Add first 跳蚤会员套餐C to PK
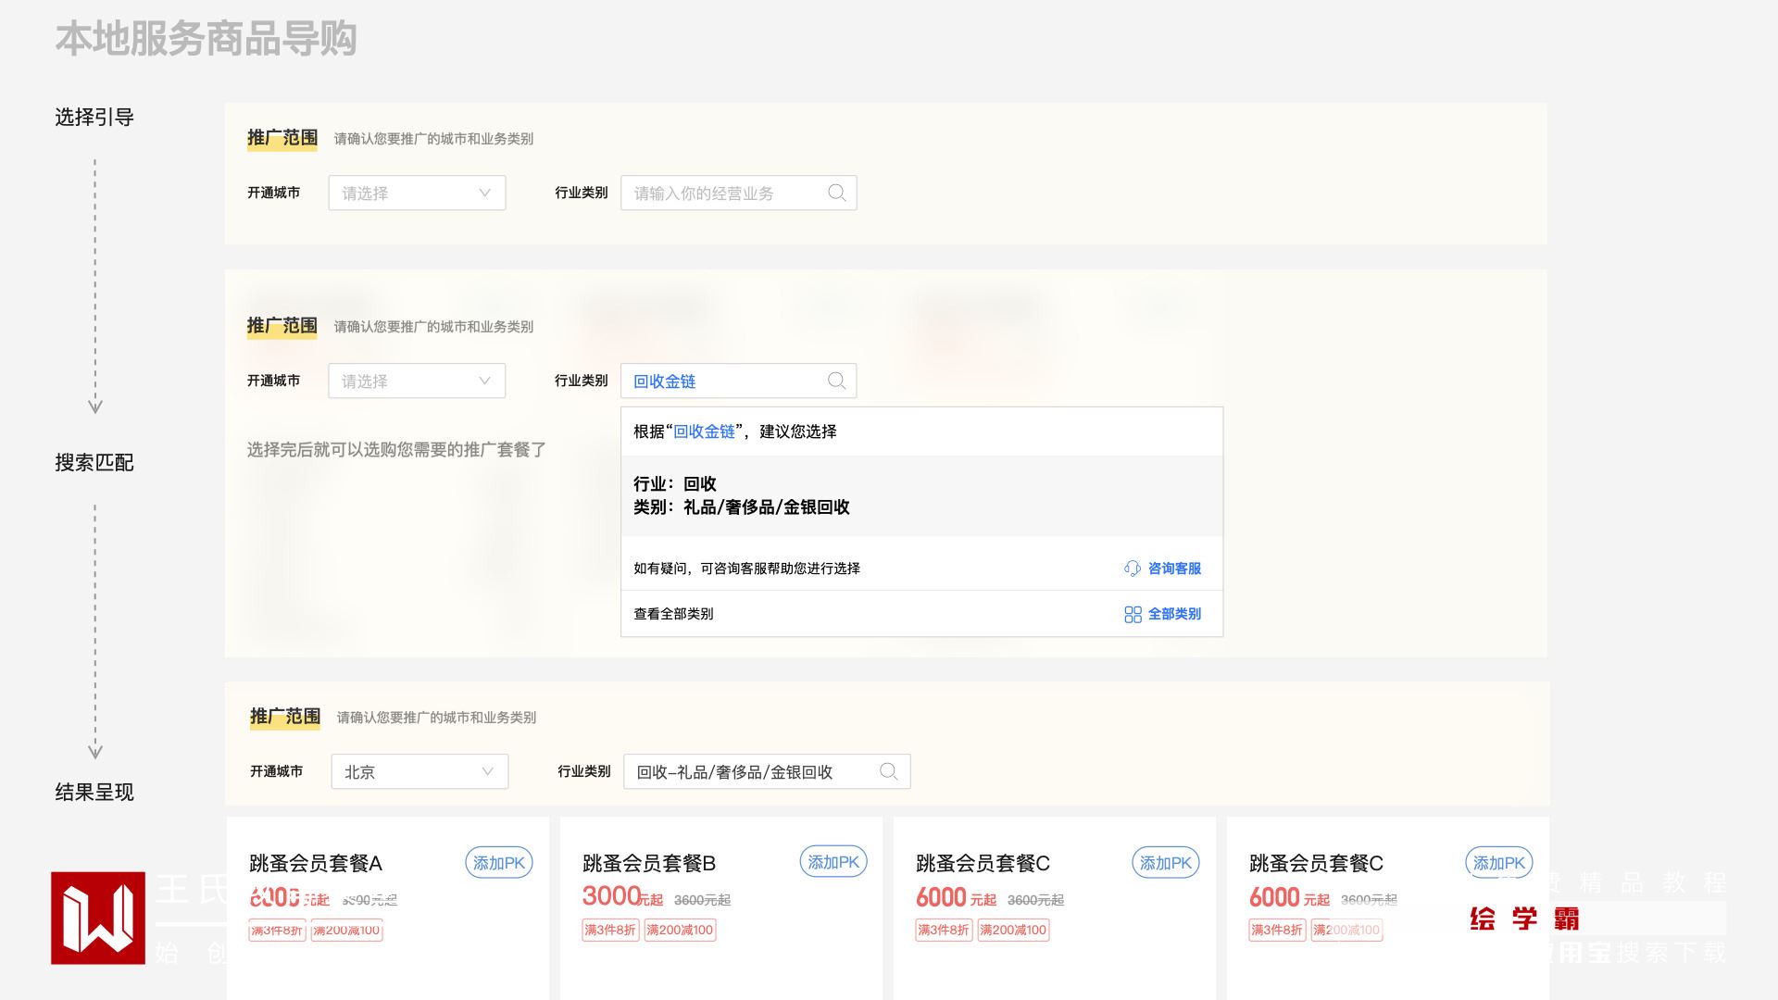Viewport: 1778px width, 1000px height. point(1165,863)
